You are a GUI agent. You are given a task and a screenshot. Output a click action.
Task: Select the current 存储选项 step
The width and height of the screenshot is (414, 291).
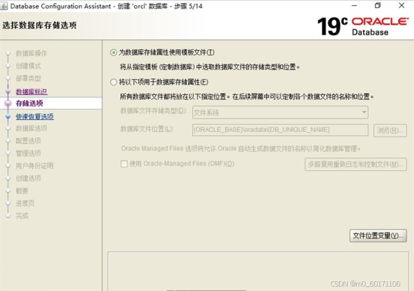pos(29,103)
